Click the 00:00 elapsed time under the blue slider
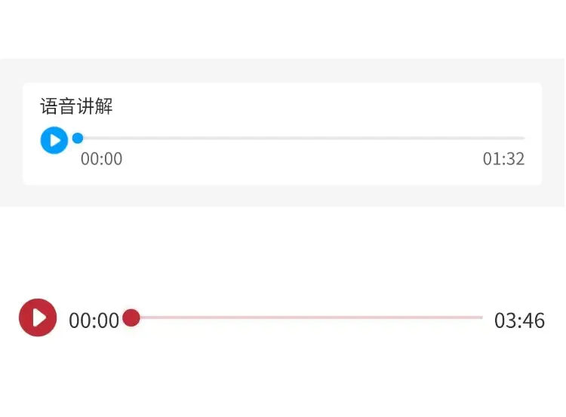The image size is (566, 417). pos(101,159)
